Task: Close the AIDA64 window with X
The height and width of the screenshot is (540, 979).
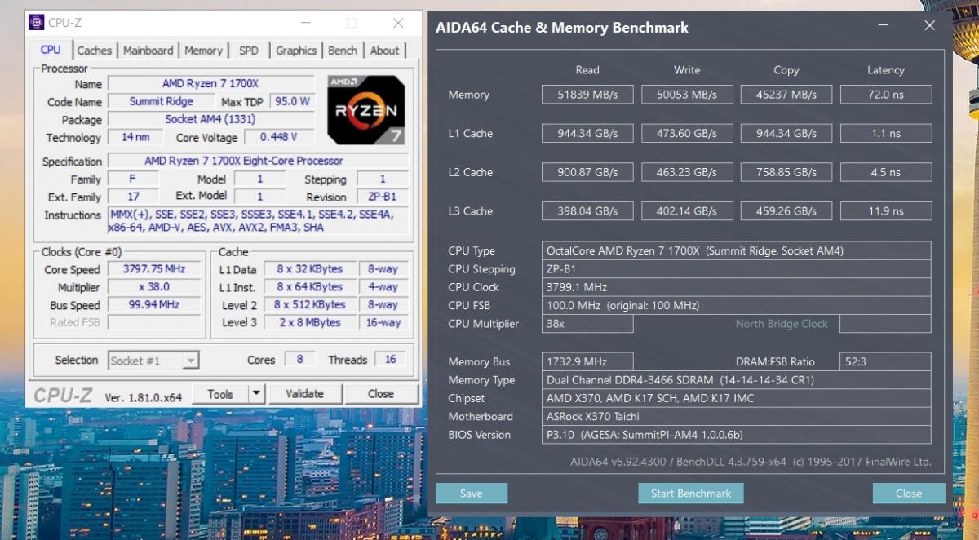Action: pyautogui.click(x=929, y=26)
